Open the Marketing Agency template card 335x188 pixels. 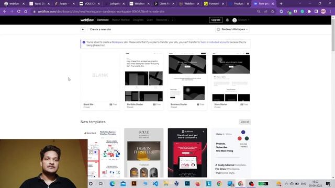click(x=100, y=152)
